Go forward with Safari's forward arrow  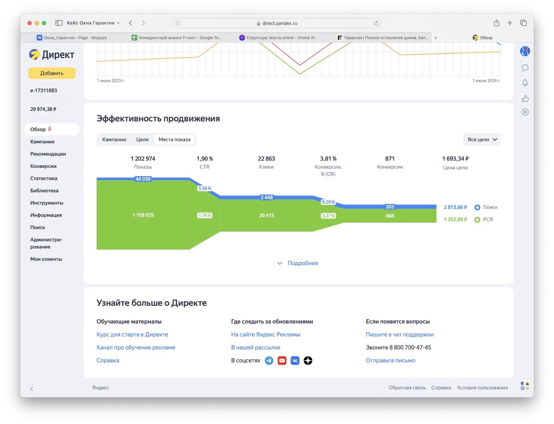(x=143, y=23)
